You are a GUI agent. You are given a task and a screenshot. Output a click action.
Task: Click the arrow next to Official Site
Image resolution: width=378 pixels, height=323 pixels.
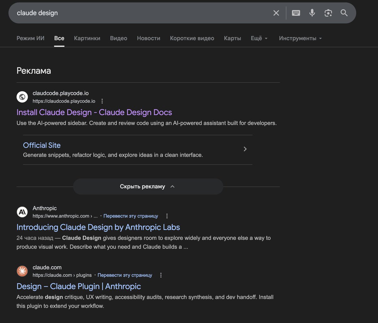pyautogui.click(x=245, y=149)
